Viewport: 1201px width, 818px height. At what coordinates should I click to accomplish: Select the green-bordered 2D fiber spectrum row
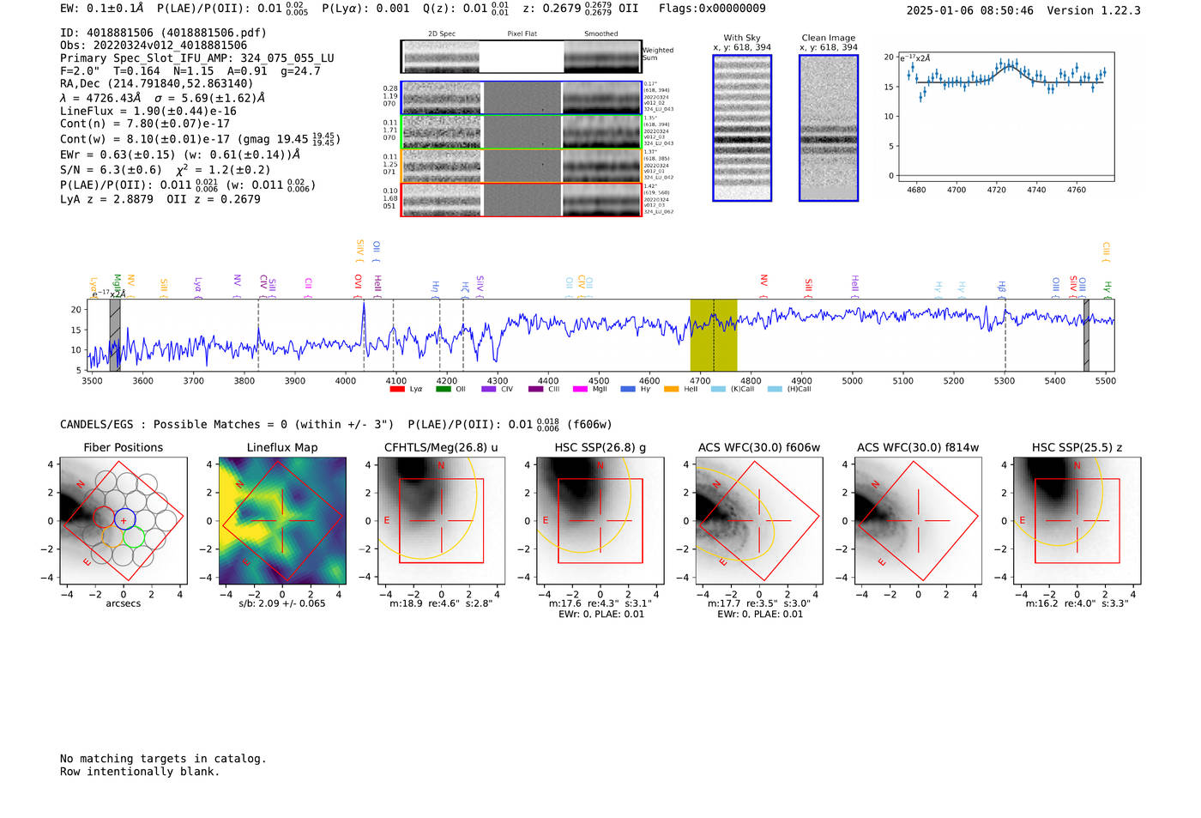[522, 131]
